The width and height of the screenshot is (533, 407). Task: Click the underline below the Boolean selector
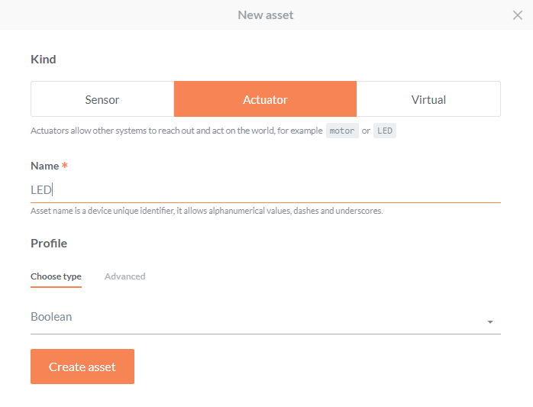pyautogui.click(x=265, y=334)
